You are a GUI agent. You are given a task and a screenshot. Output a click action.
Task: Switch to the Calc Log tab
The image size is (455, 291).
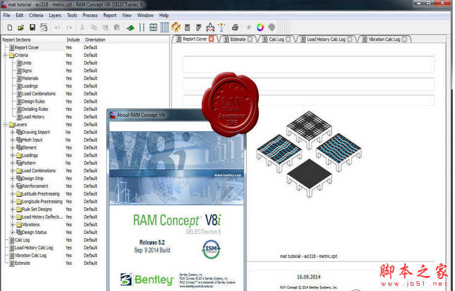(276, 40)
